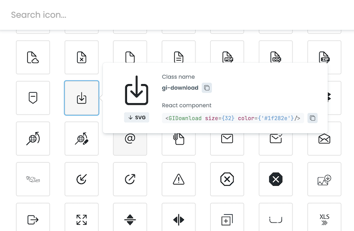Image resolution: width=354 pixels, height=231 pixels.
Task: Select the filled octagon X icon
Action: tap(276, 179)
